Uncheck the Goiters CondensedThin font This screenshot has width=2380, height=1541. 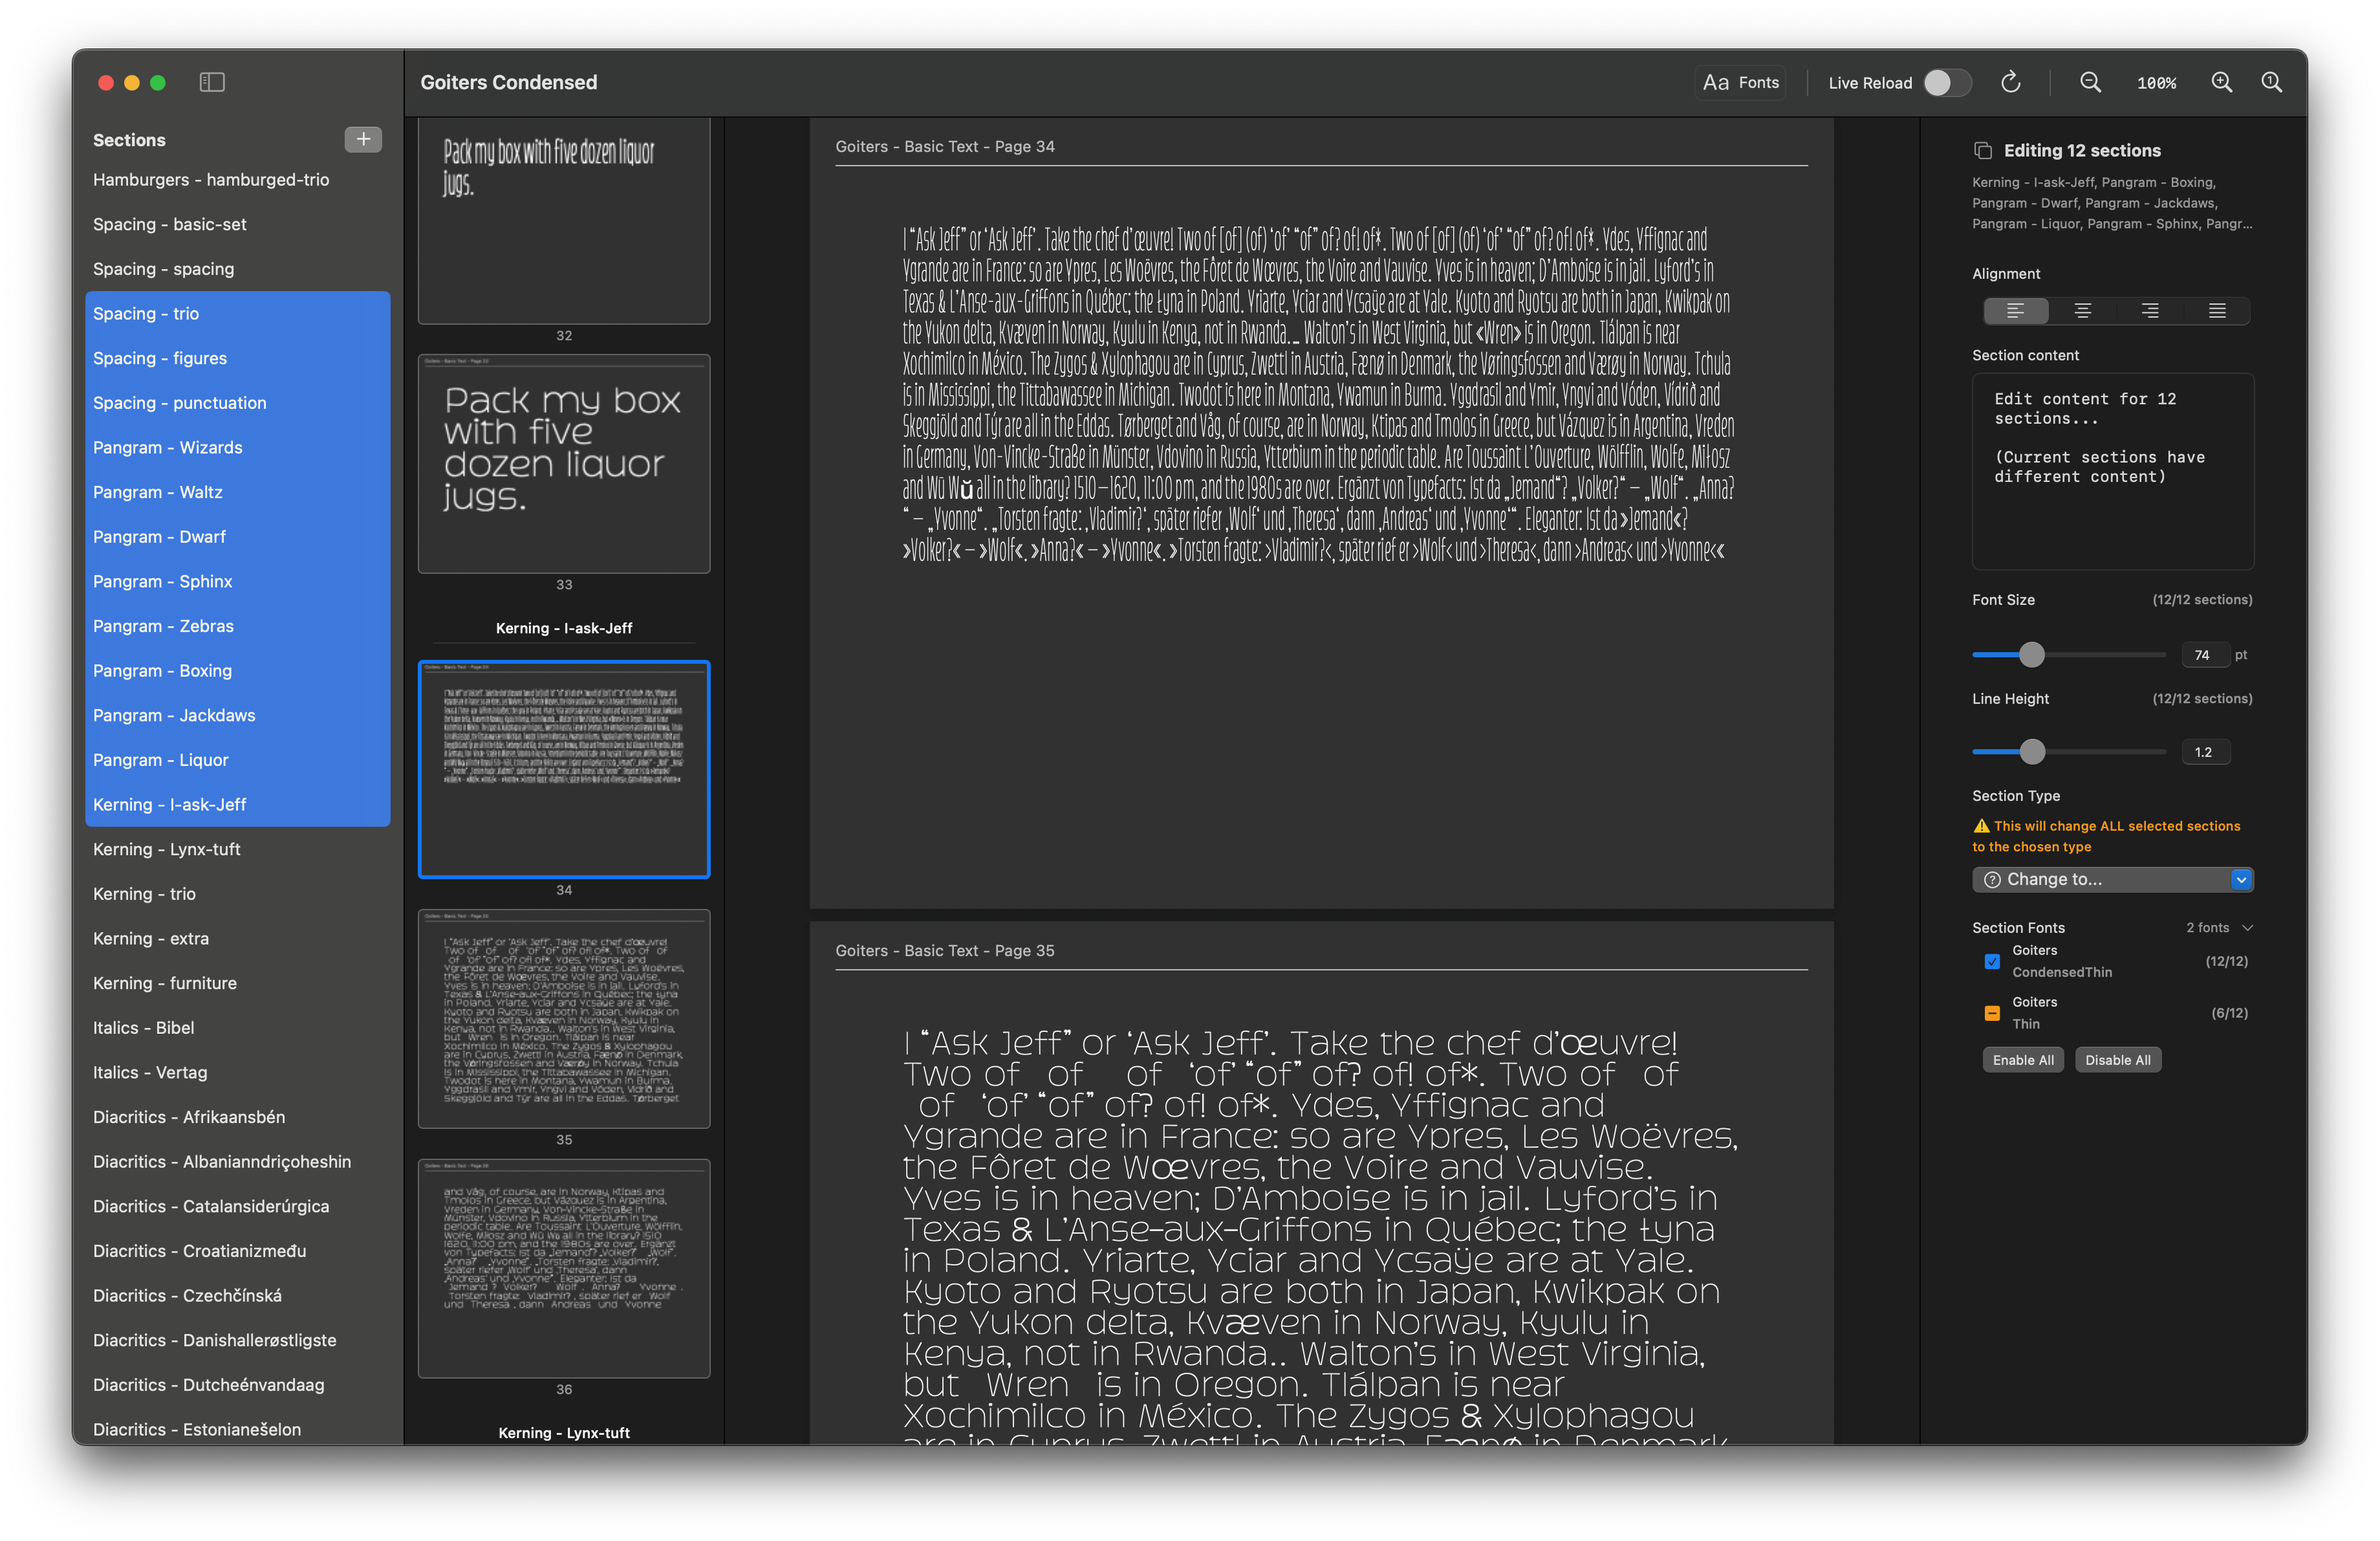click(1992, 961)
